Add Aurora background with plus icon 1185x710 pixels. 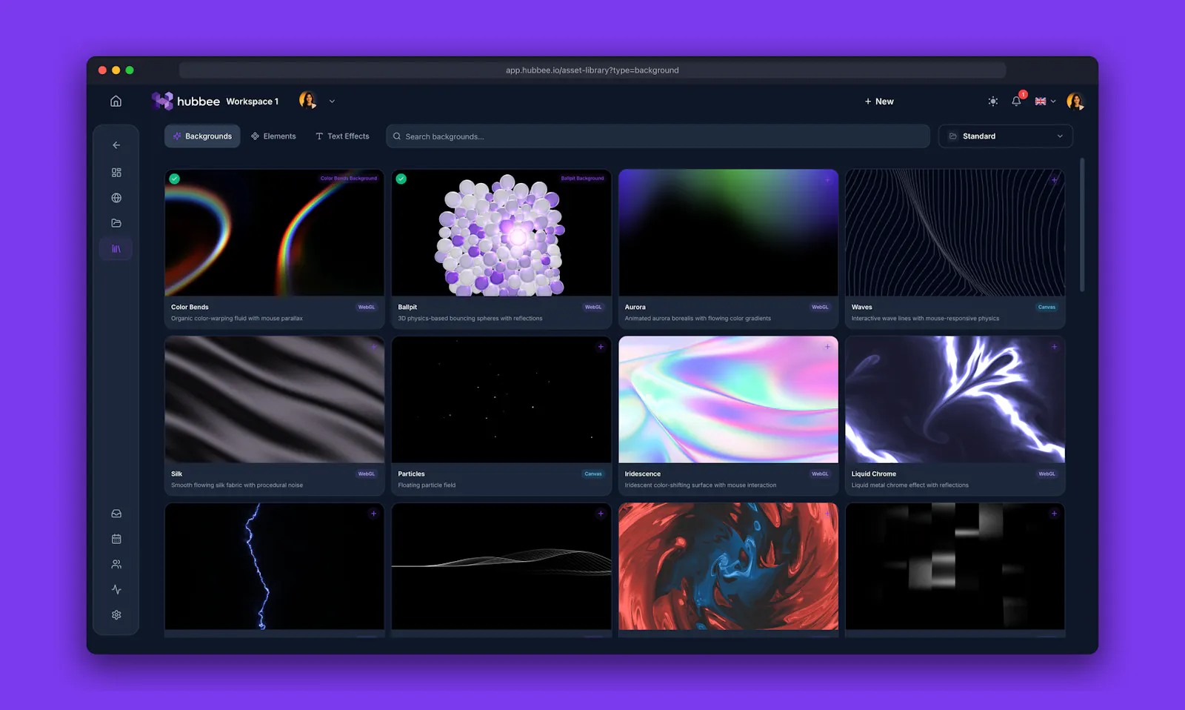tap(827, 180)
